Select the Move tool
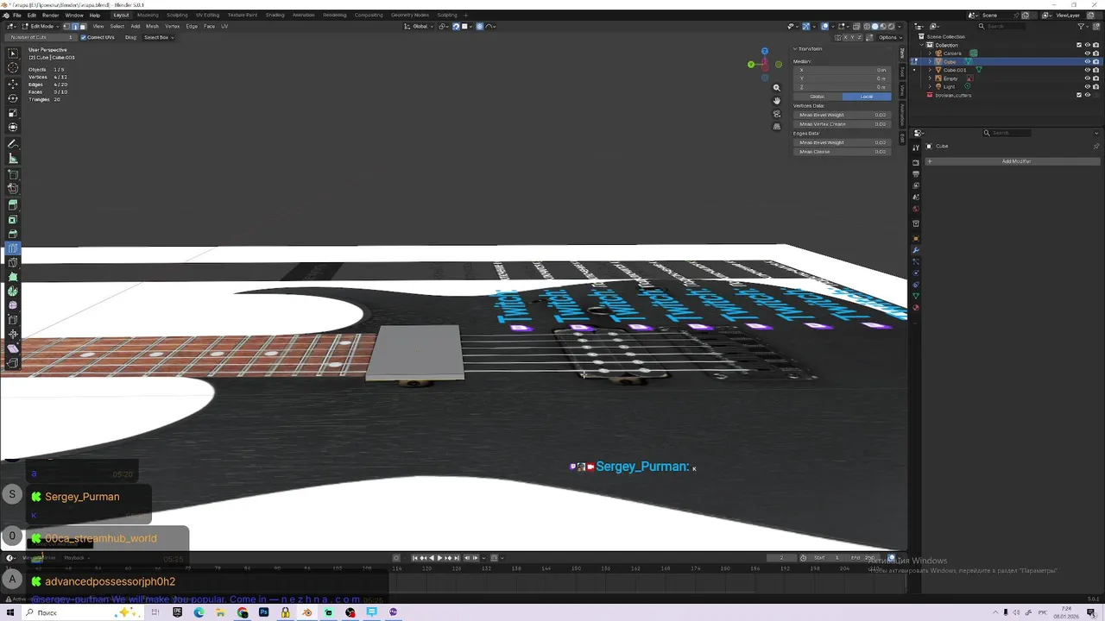The height and width of the screenshot is (621, 1105). pos(13,84)
